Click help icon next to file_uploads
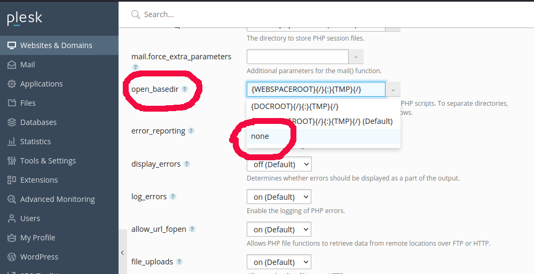Screen dimensions: 534x274 point(179,262)
